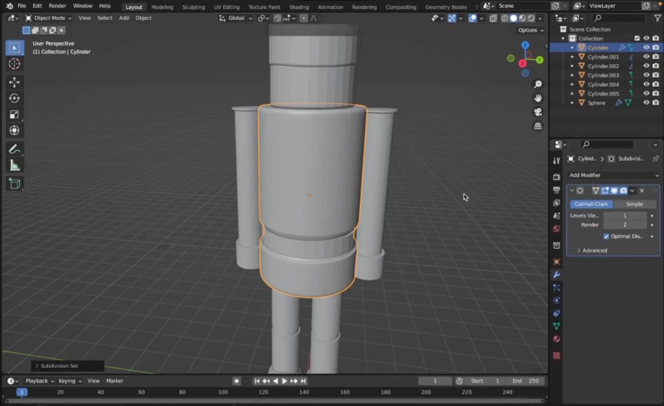Select the Scale tool
Viewport: 664px width, 406px height.
coord(14,115)
